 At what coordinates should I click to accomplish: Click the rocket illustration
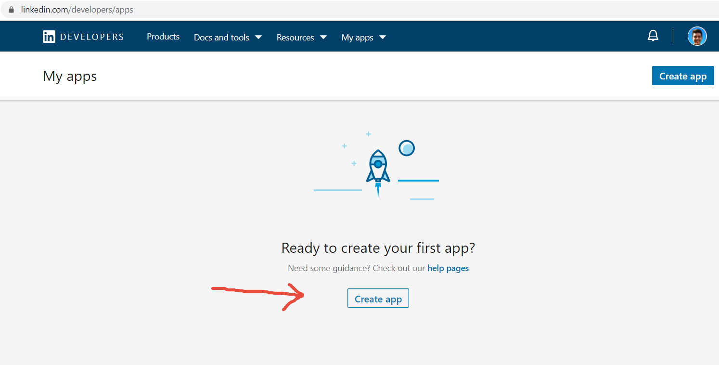[x=378, y=172]
